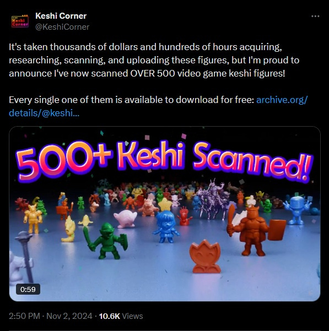Open the Keshi Corner profile avatar
Image resolution: width=329 pixels, height=331 pixels.
click(20, 21)
